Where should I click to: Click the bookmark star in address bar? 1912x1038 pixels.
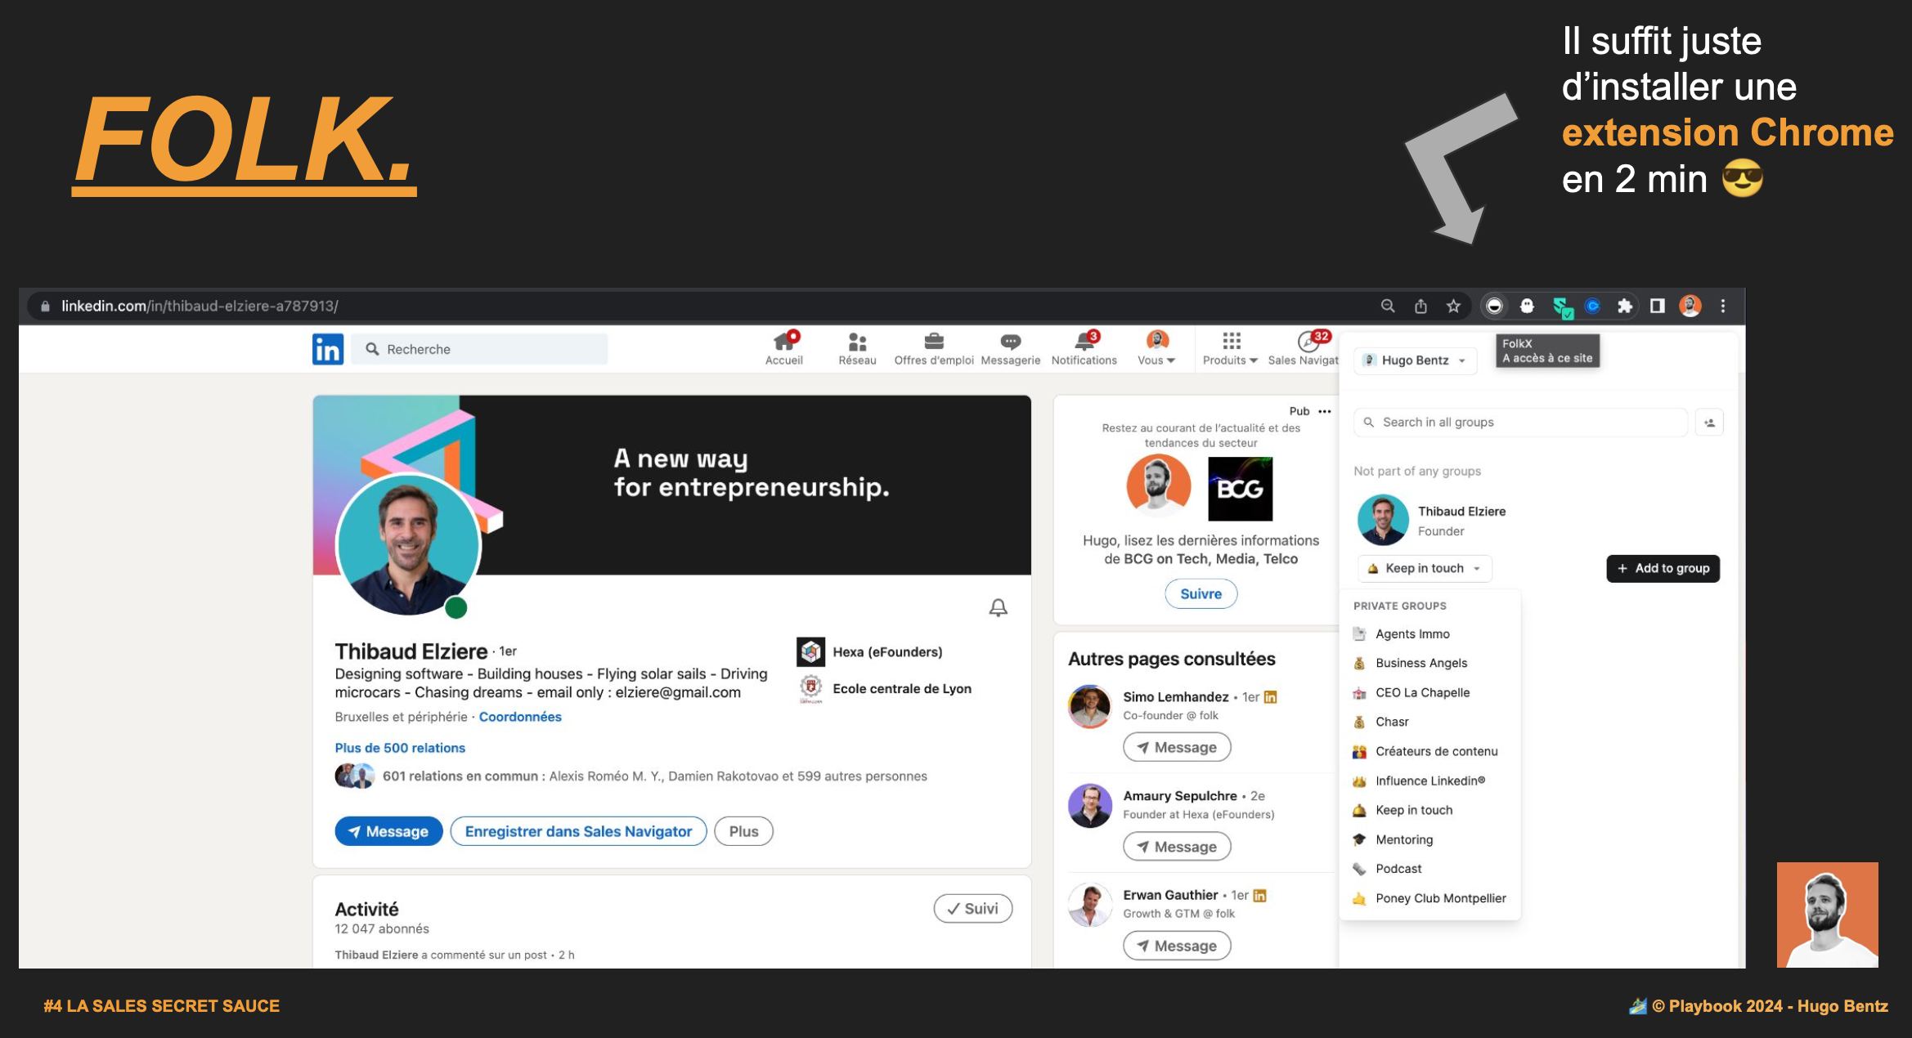1453,306
